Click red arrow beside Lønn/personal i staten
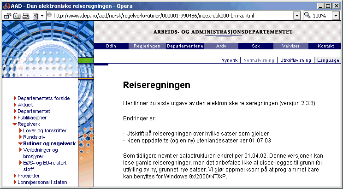 click(x=15, y=182)
